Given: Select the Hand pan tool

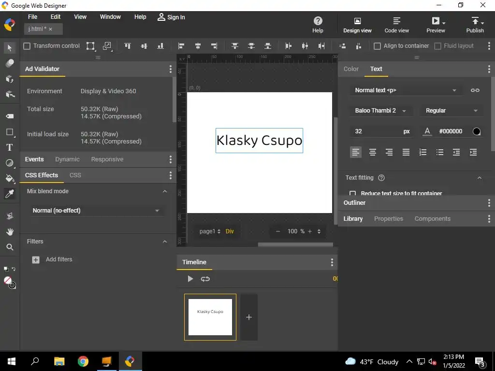Looking at the screenshot, I should (x=10, y=231).
